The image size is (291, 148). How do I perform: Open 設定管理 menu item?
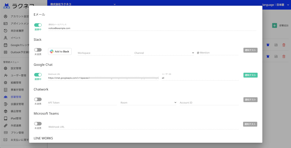pyautogui.click(x=16, y=68)
